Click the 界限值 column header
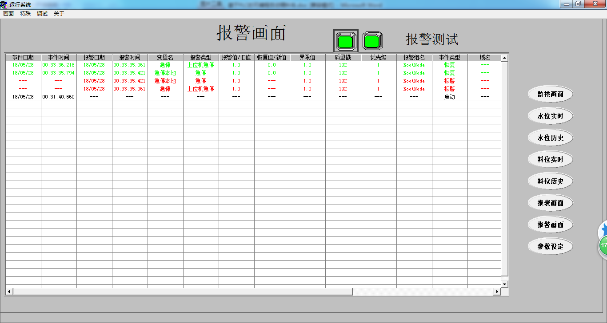 (307, 58)
